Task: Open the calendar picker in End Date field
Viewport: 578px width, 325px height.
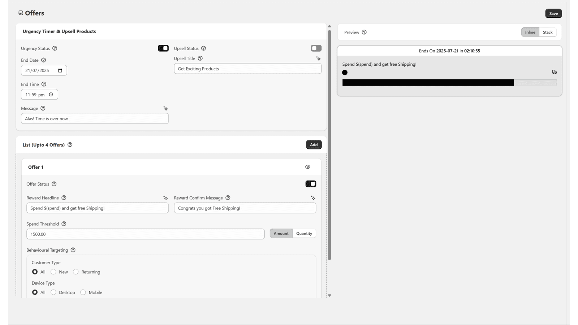Action: [x=60, y=70]
